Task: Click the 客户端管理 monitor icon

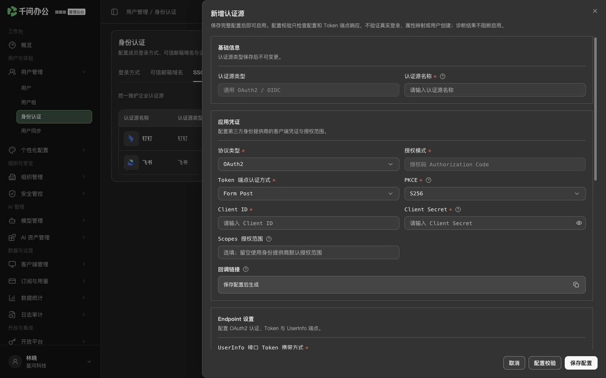Action: 12,264
